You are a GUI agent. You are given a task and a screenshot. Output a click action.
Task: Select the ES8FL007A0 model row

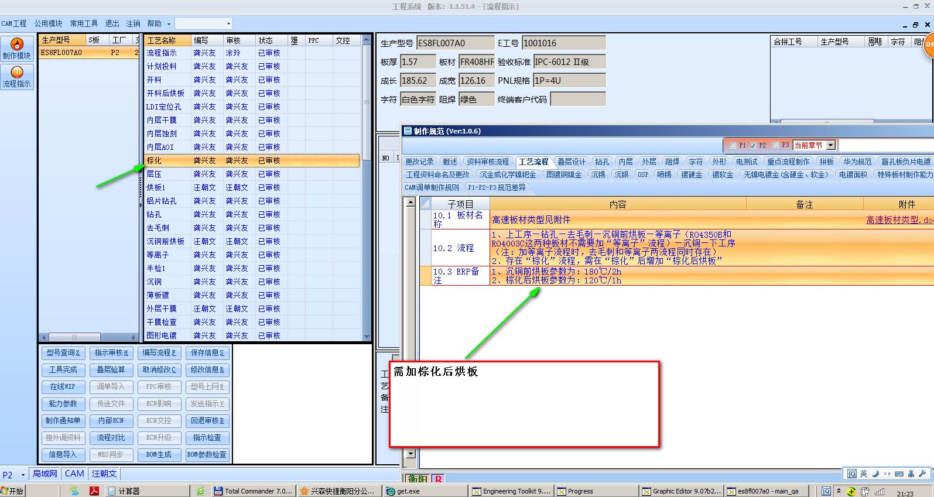[88, 53]
